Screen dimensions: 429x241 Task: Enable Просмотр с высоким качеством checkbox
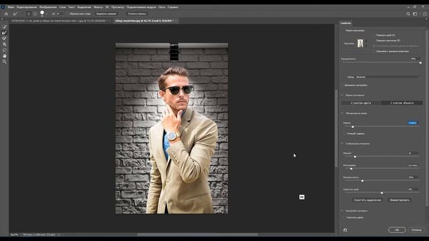pos(374,51)
